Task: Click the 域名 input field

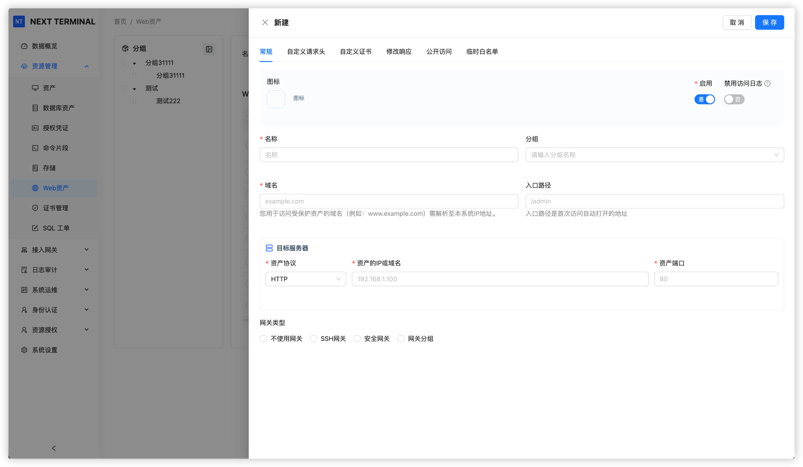Action: point(389,201)
